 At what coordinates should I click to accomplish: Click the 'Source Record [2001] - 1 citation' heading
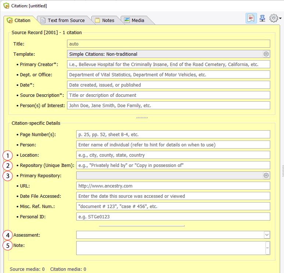[47, 33]
